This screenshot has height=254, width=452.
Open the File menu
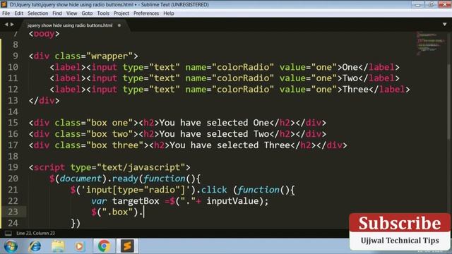pyautogui.click(x=6, y=13)
